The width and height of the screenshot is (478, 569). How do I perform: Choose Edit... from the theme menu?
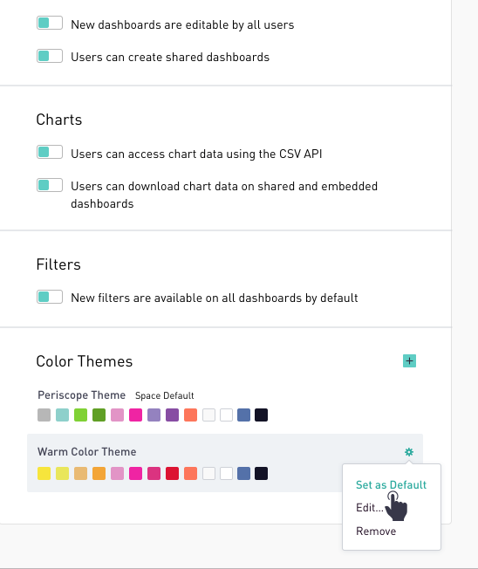(x=370, y=508)
